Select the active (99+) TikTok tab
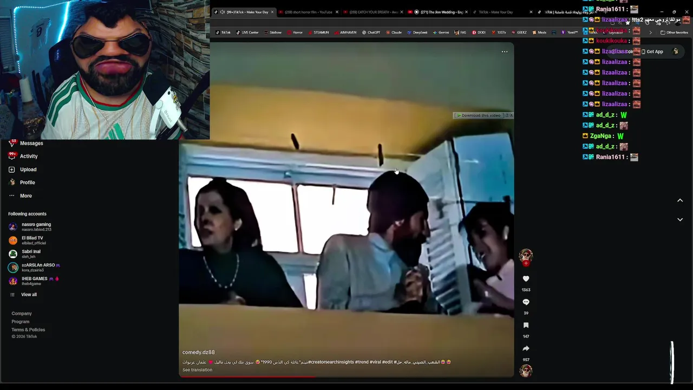693x390 pixels. click(x=244, y=12)
